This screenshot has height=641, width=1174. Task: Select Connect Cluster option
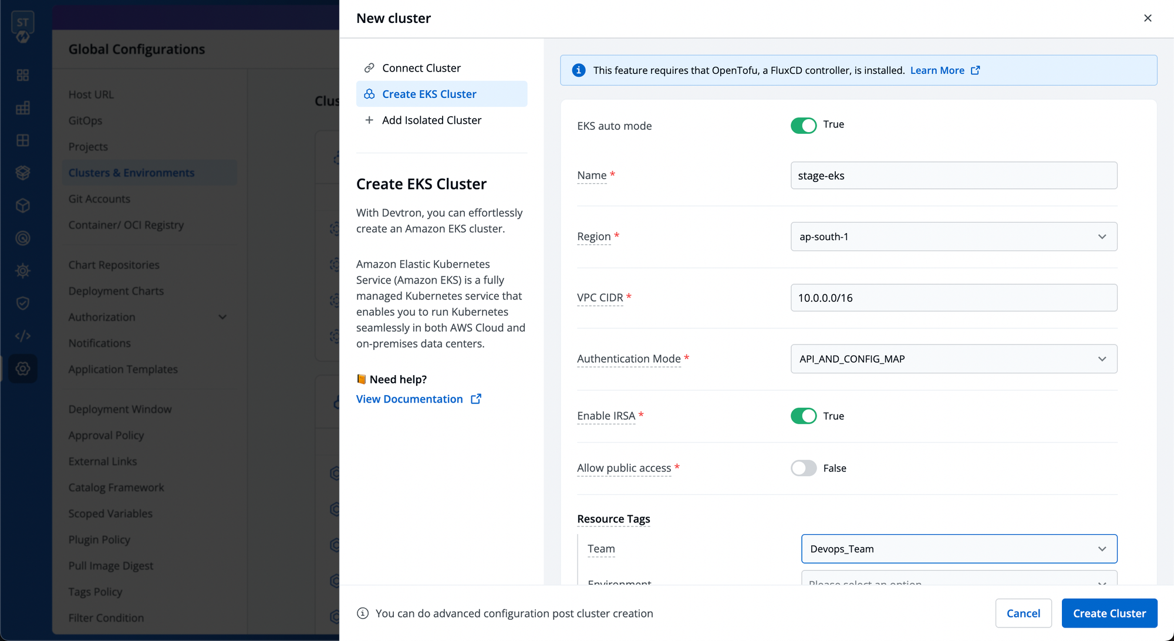click(441, 68)
